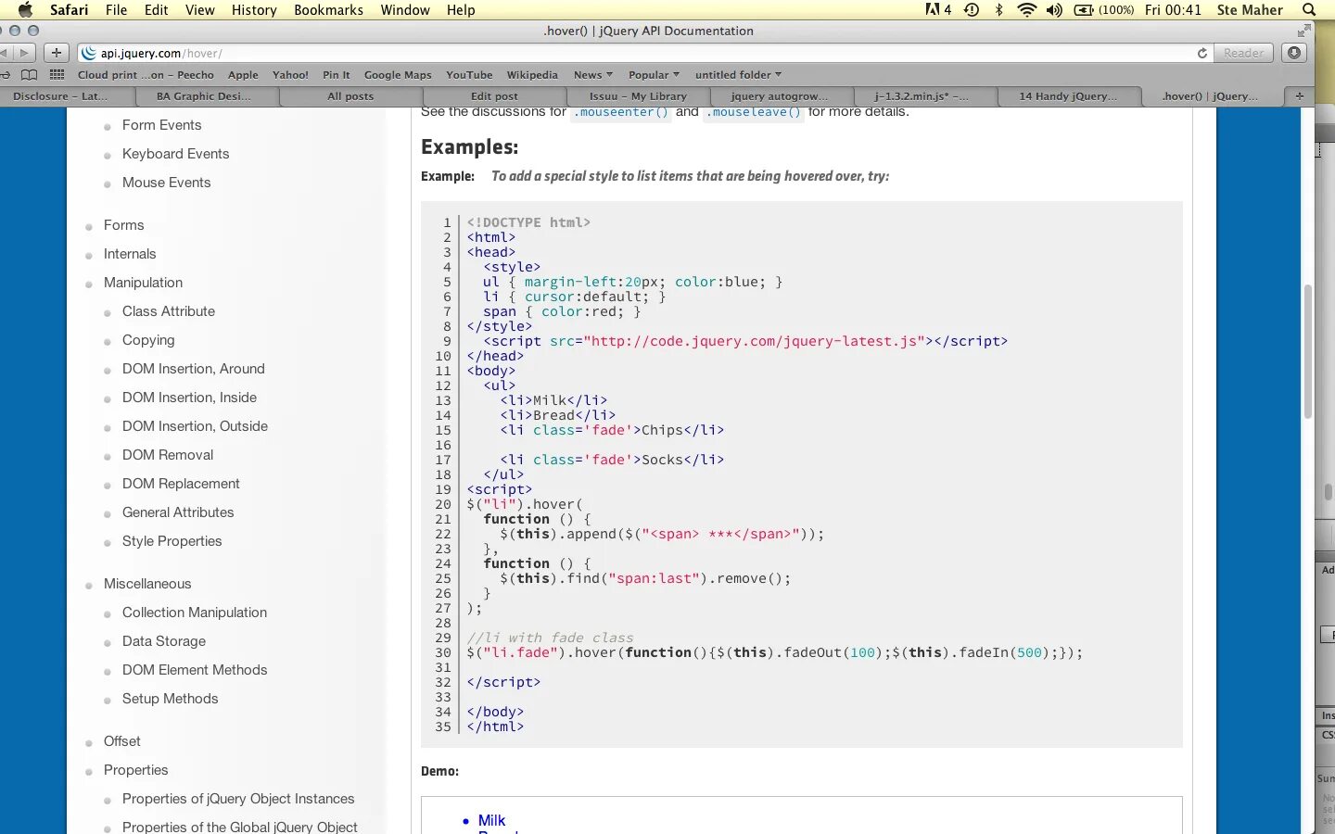Open the Edit menu
The height and width of the screenshot is (834, 1335).
tap(156, 9)
